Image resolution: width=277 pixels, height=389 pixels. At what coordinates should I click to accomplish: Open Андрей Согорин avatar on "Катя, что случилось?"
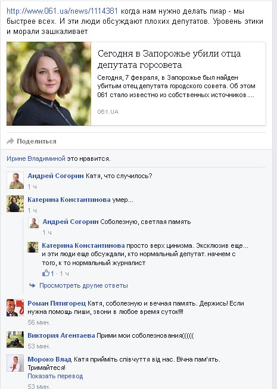coord(15,181)
